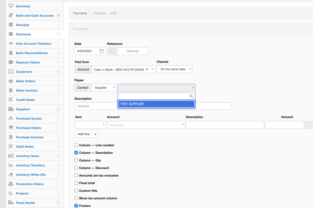Open the calendar picker in Date field
The height and width of the screenshot is (208, 313).
pos(101,51)
